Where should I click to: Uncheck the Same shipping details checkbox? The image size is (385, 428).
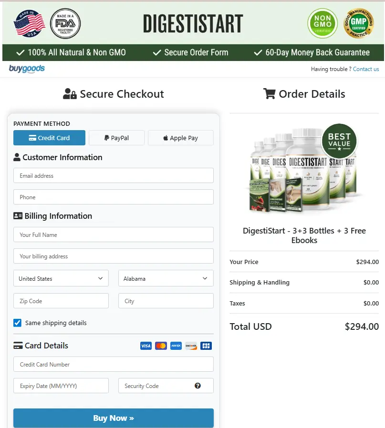(17, 323)
